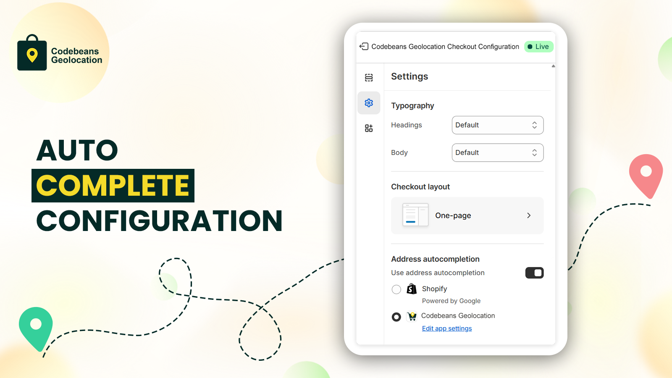
Task: Open the Apps grid-plus icon in sidebar
Action: (369, 128)
